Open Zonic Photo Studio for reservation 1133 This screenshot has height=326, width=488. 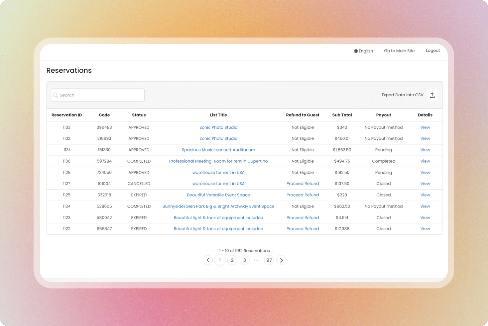pyautogui.click(x=218, y=127)
